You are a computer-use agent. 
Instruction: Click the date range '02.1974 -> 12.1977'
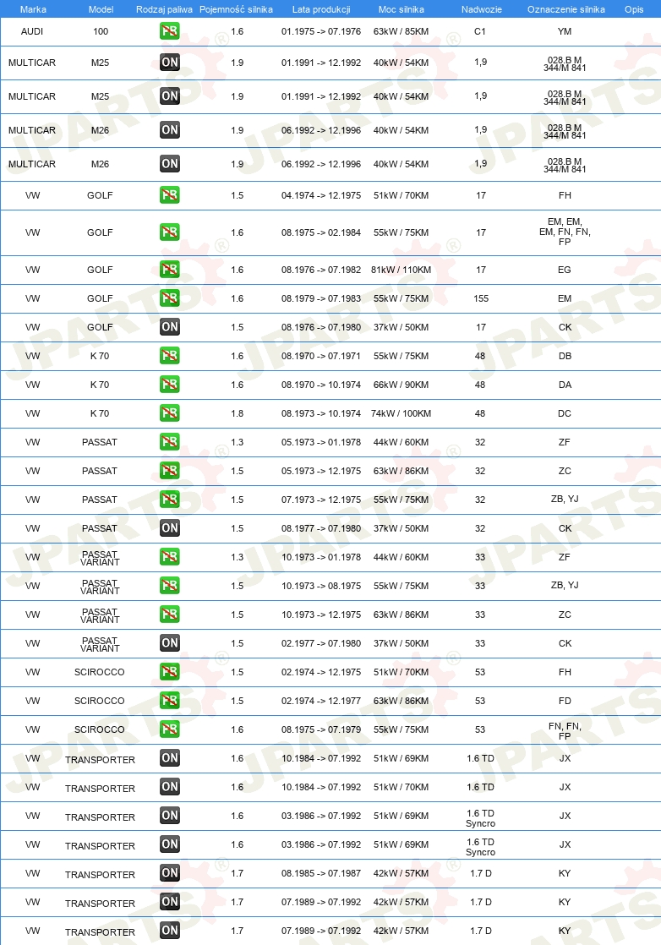[321, 701]
